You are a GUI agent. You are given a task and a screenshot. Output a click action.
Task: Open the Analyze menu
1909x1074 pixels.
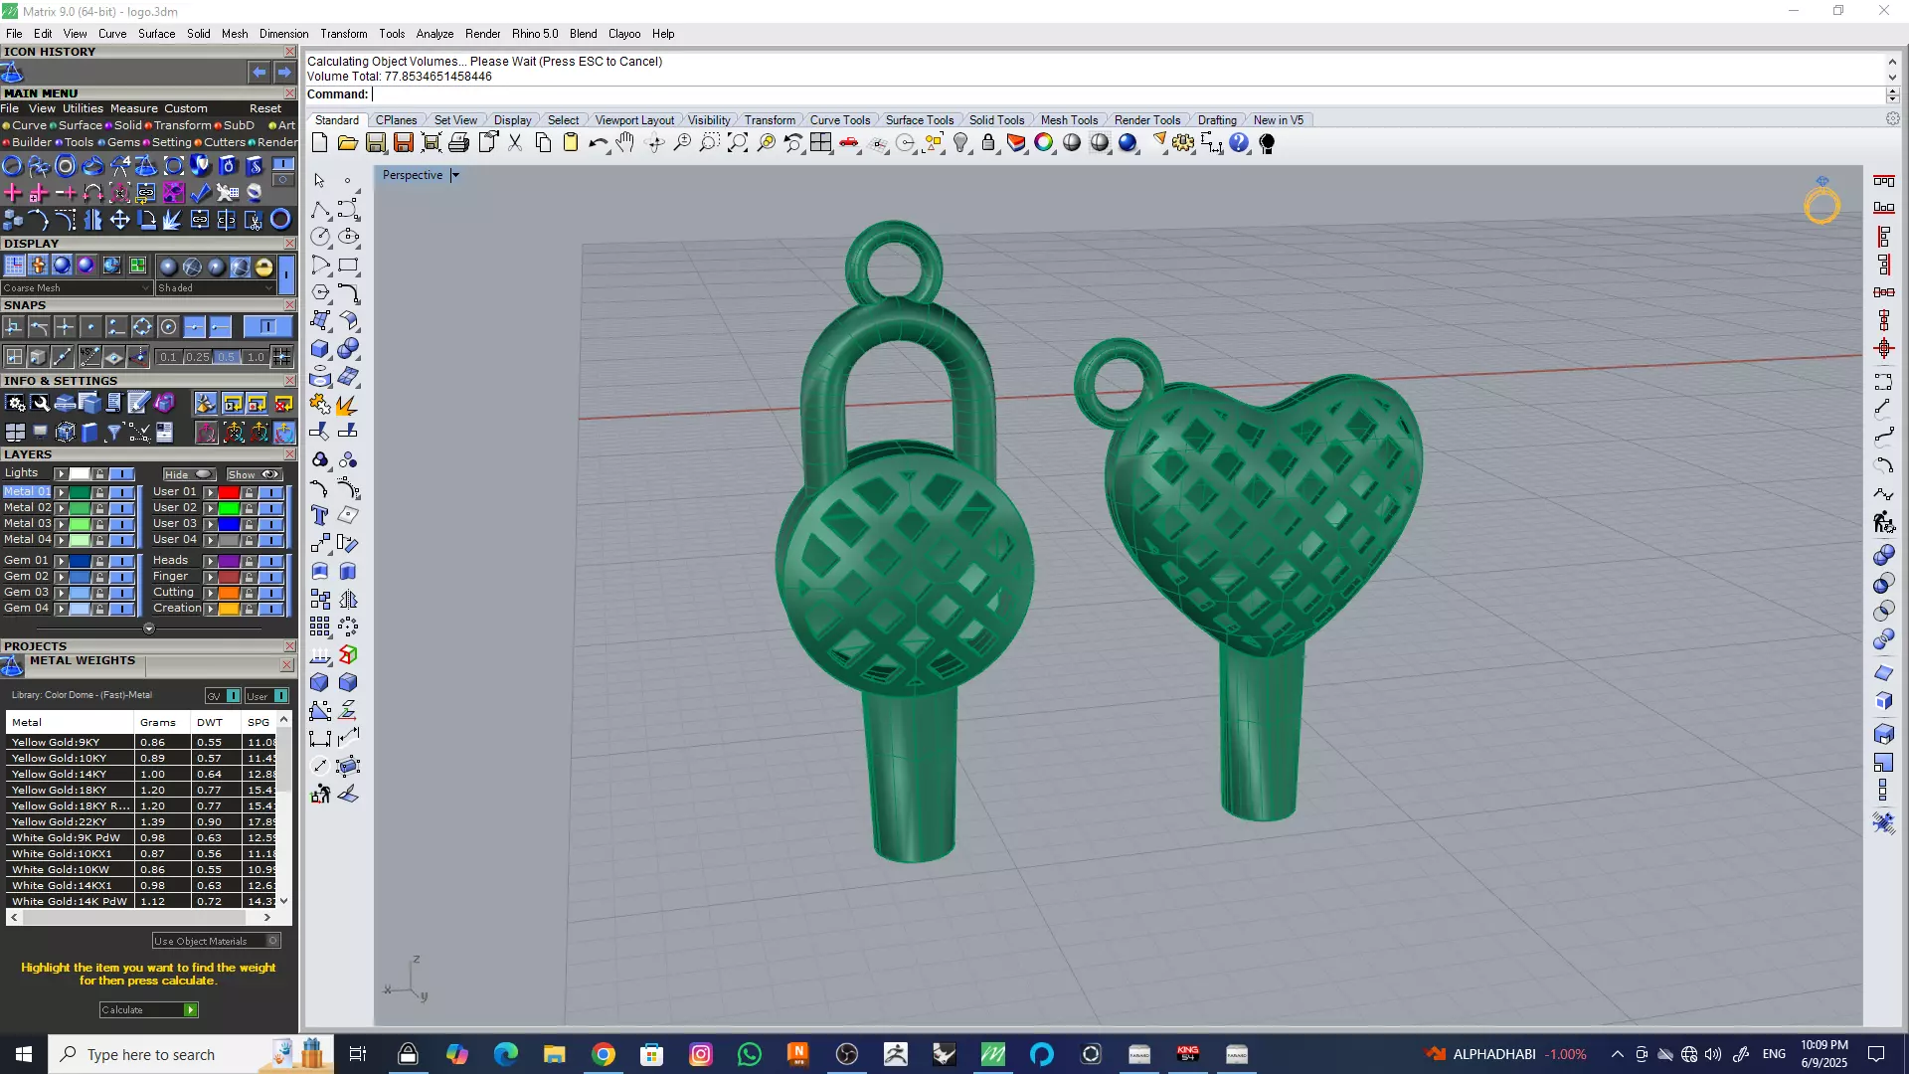[x=434, y=34]
